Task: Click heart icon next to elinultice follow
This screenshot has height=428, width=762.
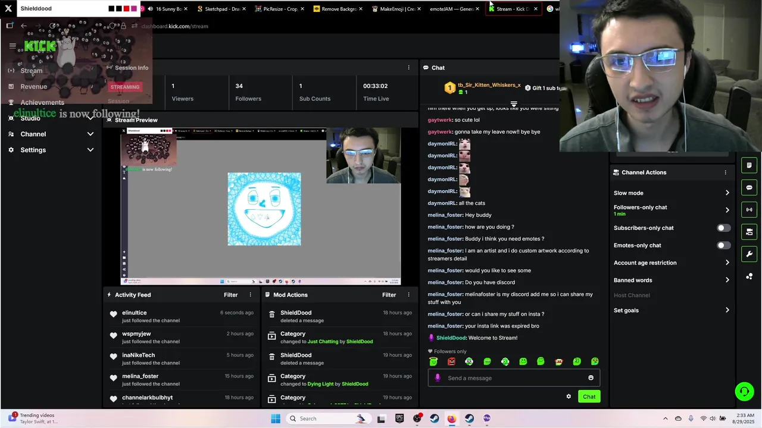Action: click(x=113, y=314)
